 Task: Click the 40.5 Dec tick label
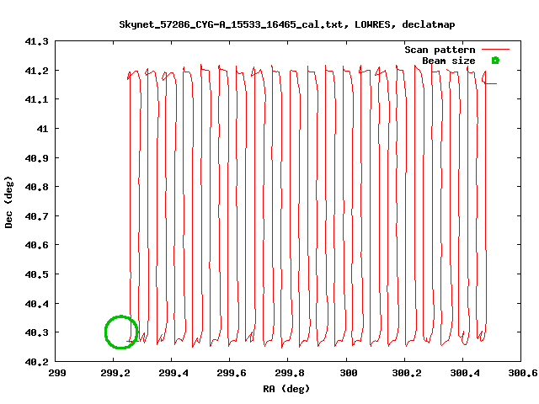coord(37,274)
